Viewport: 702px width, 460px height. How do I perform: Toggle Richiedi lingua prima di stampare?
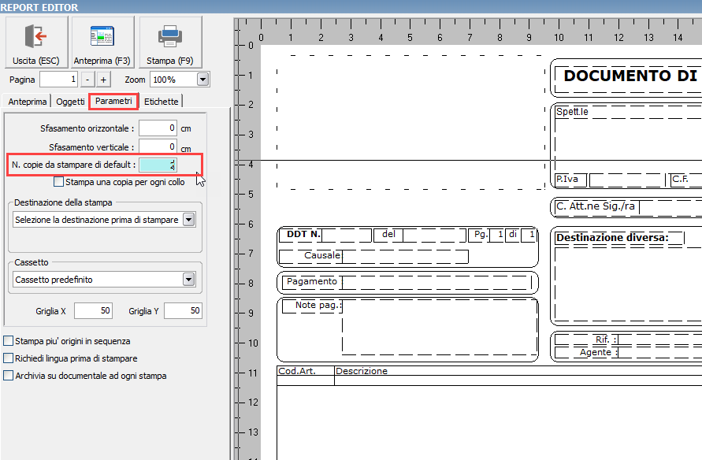click(x=9, y=358)
